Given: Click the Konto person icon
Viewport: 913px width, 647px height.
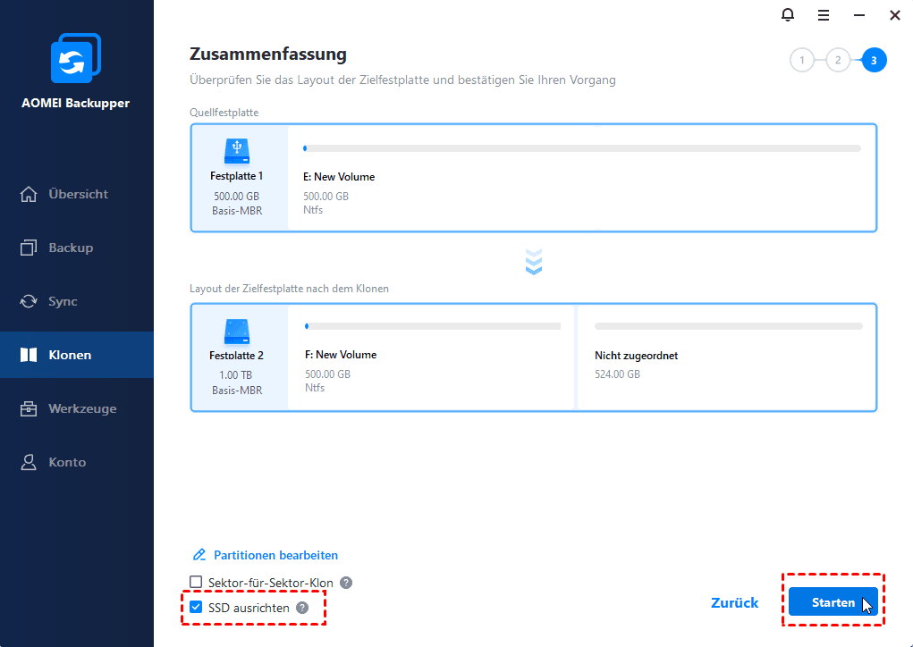Looking at the screenshot, I should pos(29,462).
